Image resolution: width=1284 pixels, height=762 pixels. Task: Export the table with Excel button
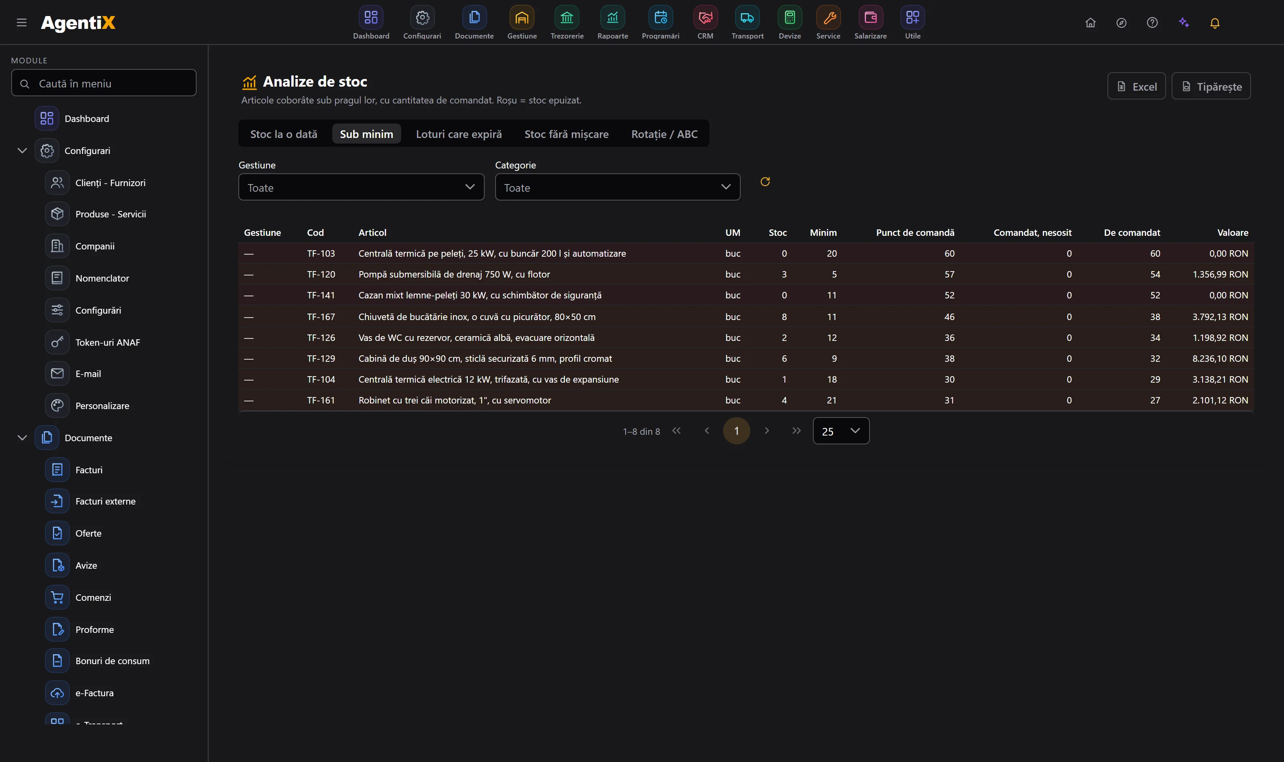[x=1136, y=86]
